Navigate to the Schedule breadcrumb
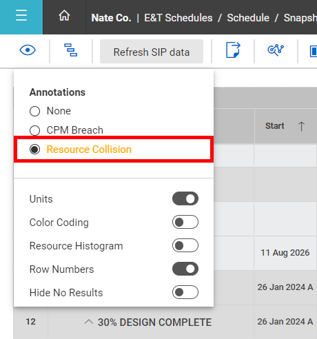 pos(248,18)
